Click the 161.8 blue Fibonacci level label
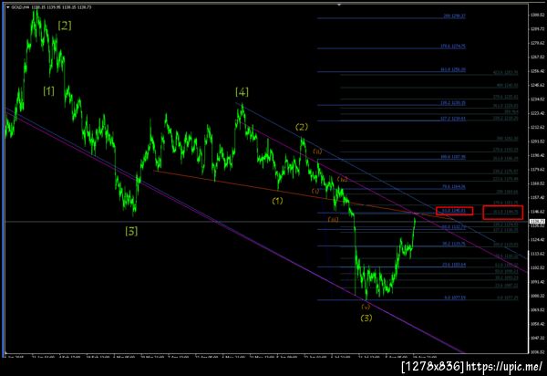The width and height of the screenshot is (547, 376). [x=453, y=70]
